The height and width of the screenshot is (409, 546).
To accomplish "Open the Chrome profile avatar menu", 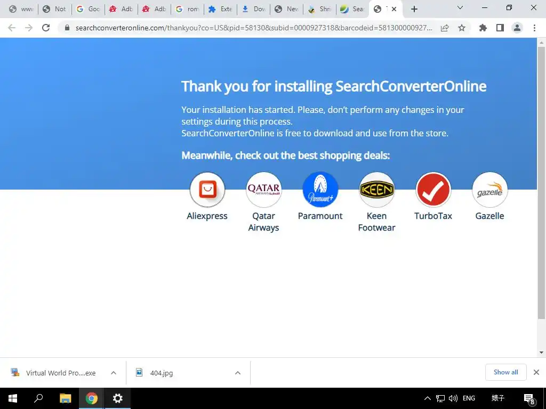I will coord(517,28).
